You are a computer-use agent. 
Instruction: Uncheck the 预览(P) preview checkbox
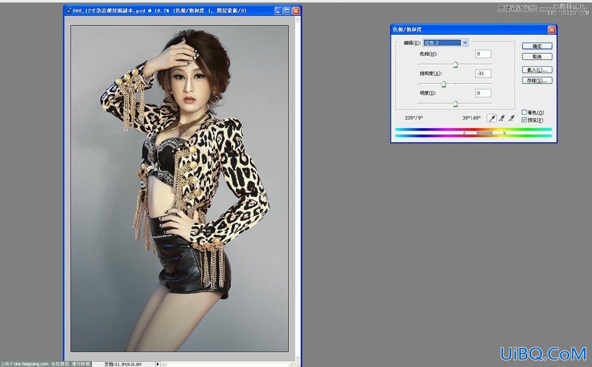point(524,120)
